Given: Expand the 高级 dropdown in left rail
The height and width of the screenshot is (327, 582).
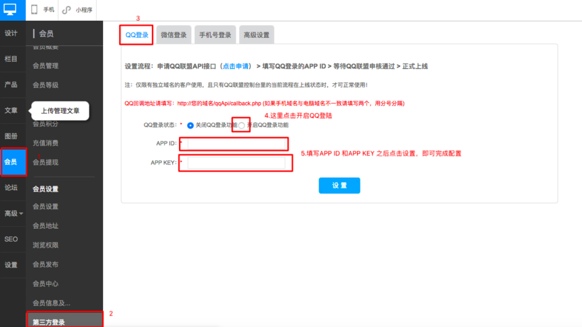Looking at the screenshot, I should [x=14, y=213].
